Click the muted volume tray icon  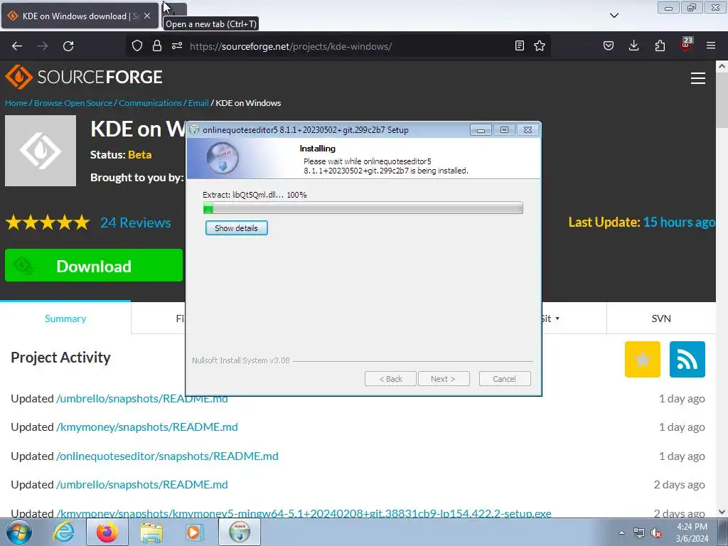[656, 532]
